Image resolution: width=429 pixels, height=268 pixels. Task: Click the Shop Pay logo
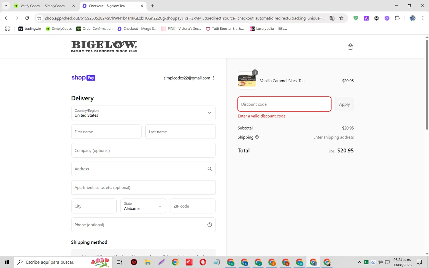[x=83, y=78]
